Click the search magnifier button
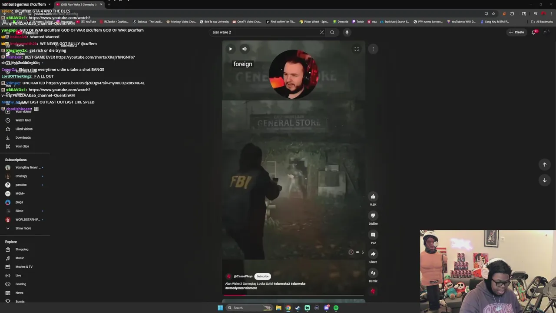This screenshot has height=313, width=556. (332, 32)
